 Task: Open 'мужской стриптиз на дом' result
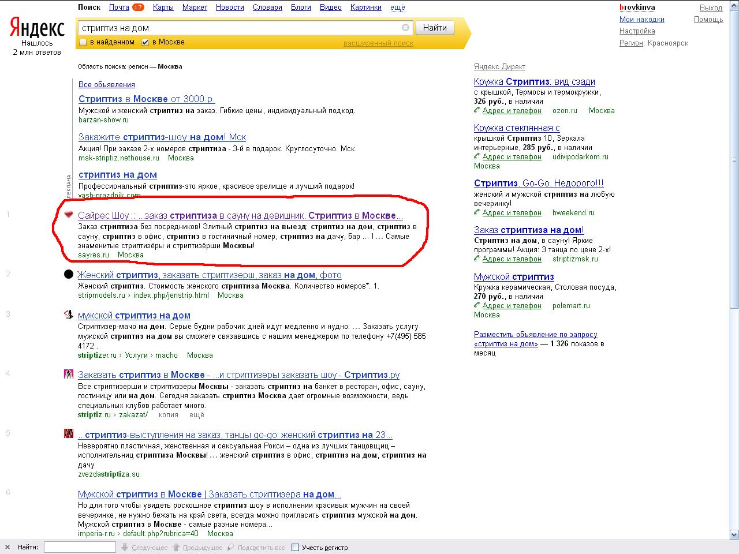[134, 315]
